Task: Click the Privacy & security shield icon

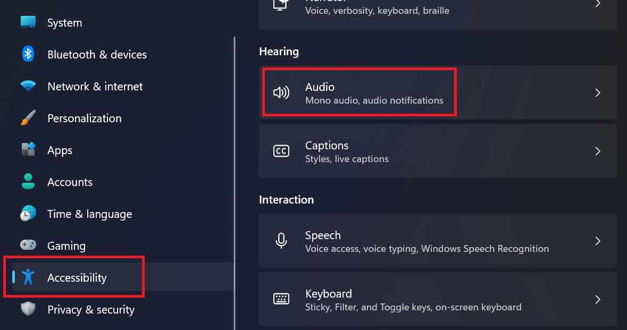Action: [x=28, y=309]
